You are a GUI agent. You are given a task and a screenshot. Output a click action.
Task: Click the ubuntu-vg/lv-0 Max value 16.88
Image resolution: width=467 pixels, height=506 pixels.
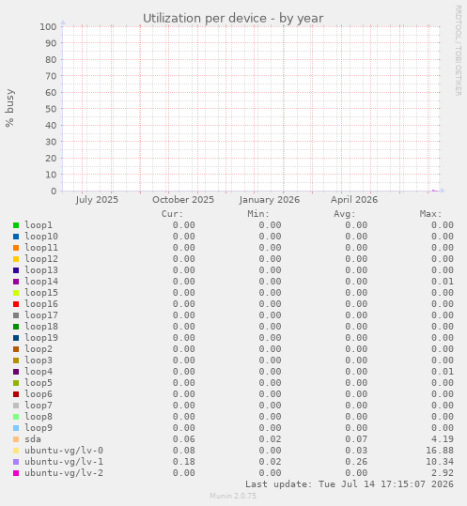[x=440, y=451]
